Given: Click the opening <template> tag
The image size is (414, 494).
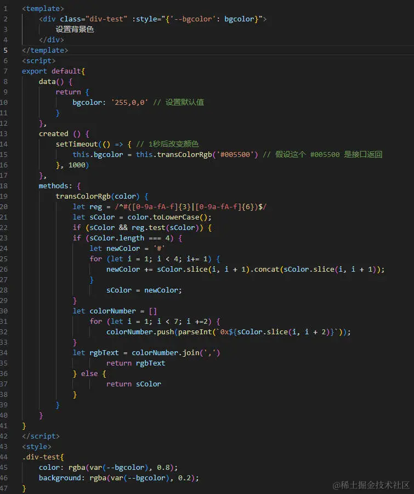Looking at the screenshot, I should (x=43, y=8).
